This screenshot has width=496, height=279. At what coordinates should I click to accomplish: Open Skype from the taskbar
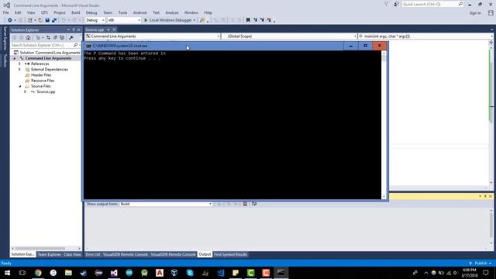(x=190, y=273)
